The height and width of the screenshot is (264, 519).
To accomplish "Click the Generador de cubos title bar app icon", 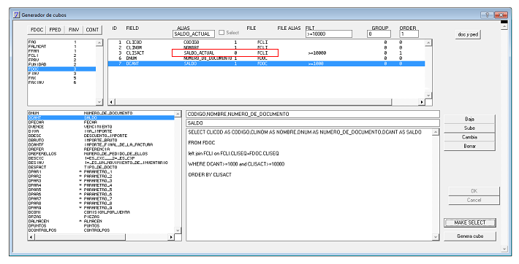I will pos(16,15).
